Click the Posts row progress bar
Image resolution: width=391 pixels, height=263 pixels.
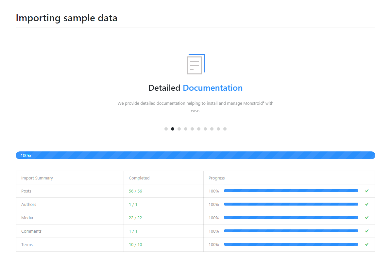click(291, 191)
